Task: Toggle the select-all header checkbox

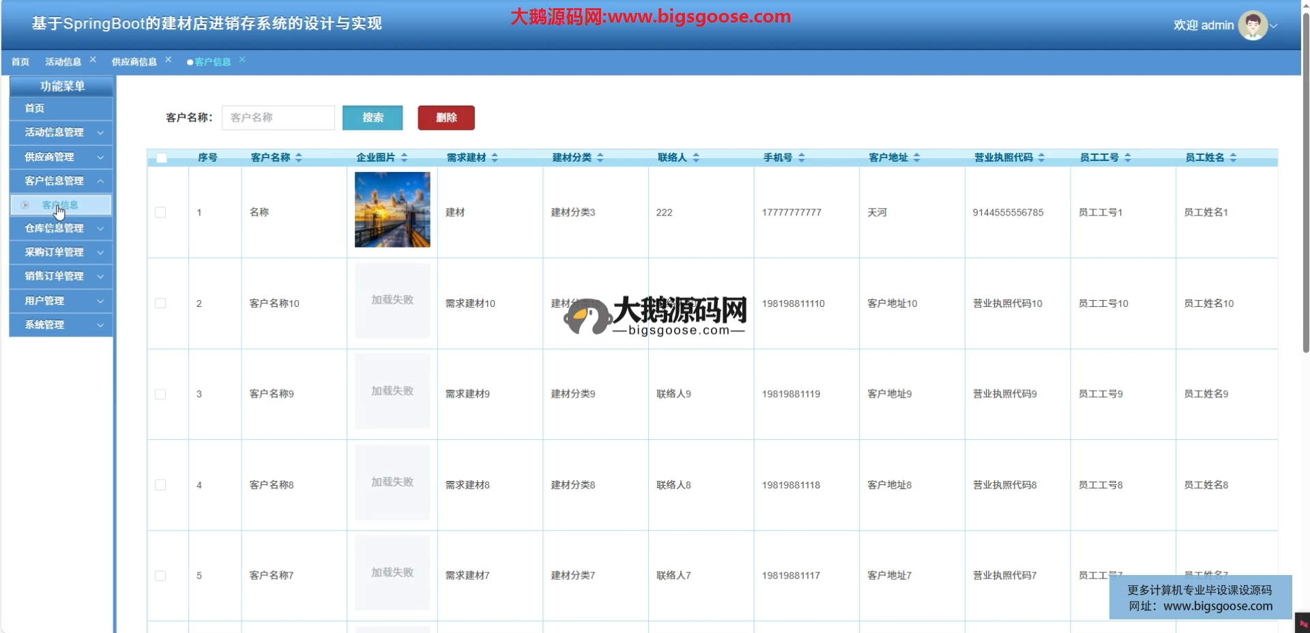Action: click(162, 158)
